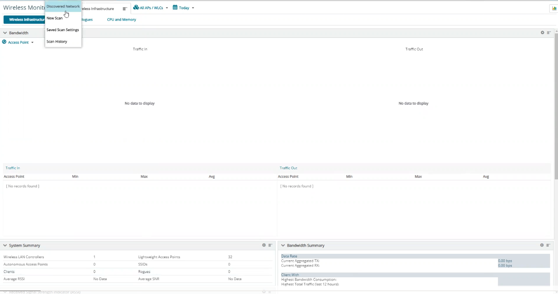This screenshot has width=558, height=294.
Task: Open the Wireless Infrastructure tab list icon
Action: tap(125, 9)
